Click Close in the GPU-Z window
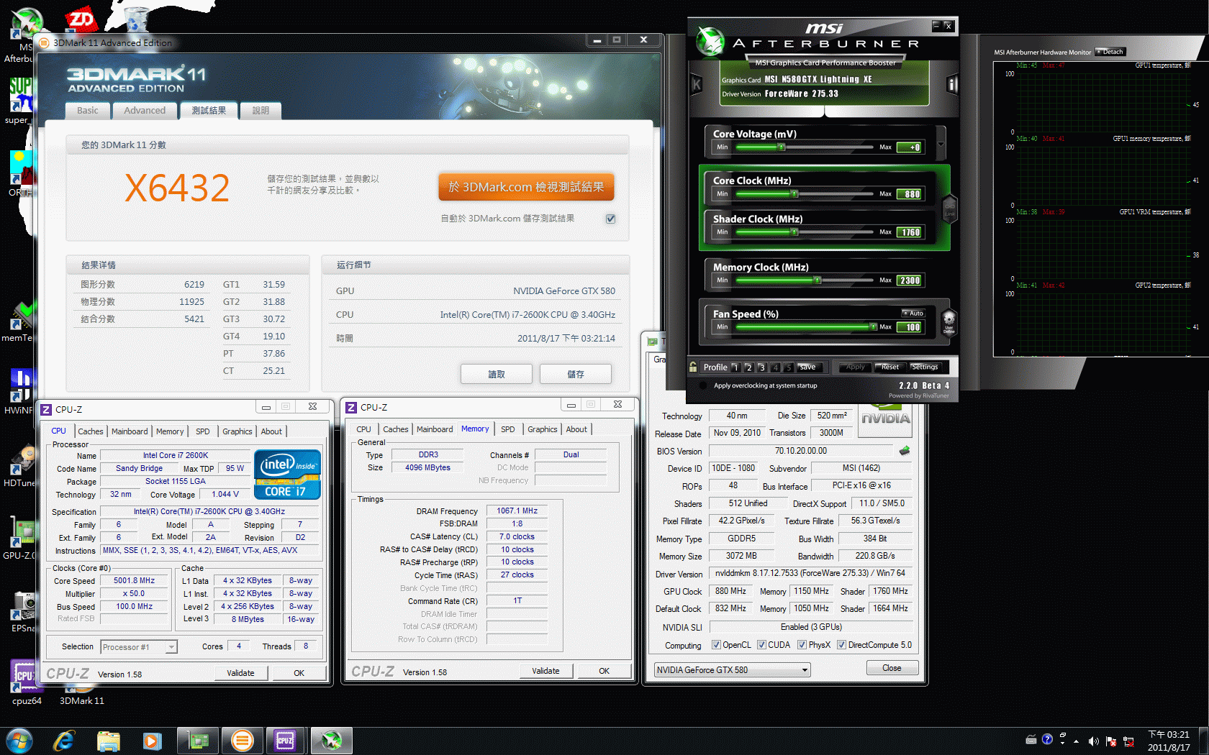This screenshot has height=755, width=1209. [892, 668]
